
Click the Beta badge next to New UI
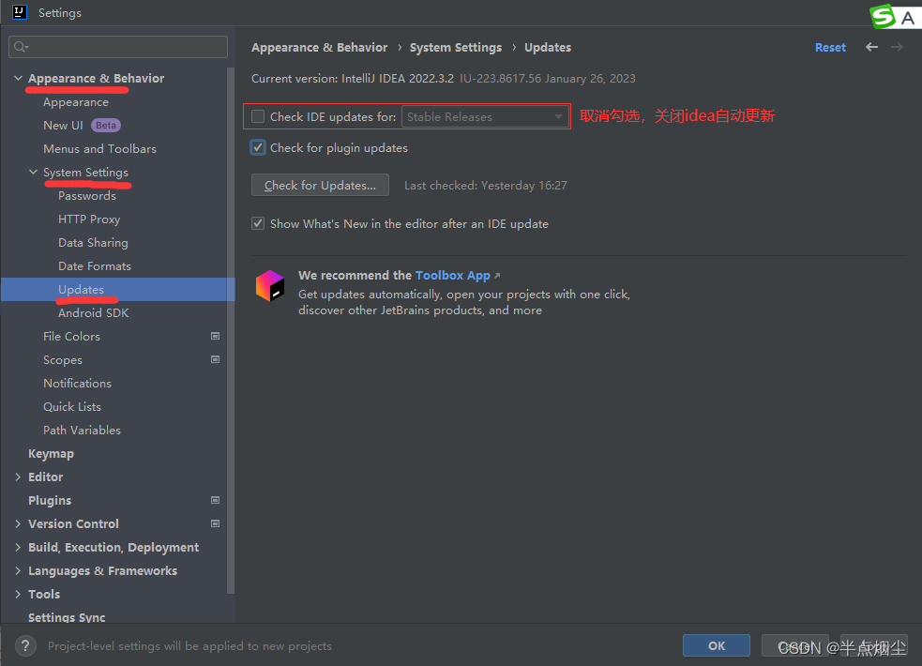pyautogui.click(x=106, y=125)
